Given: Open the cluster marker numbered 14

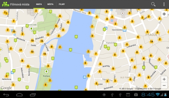Looking at the screenshot, I should coord(151,41).
